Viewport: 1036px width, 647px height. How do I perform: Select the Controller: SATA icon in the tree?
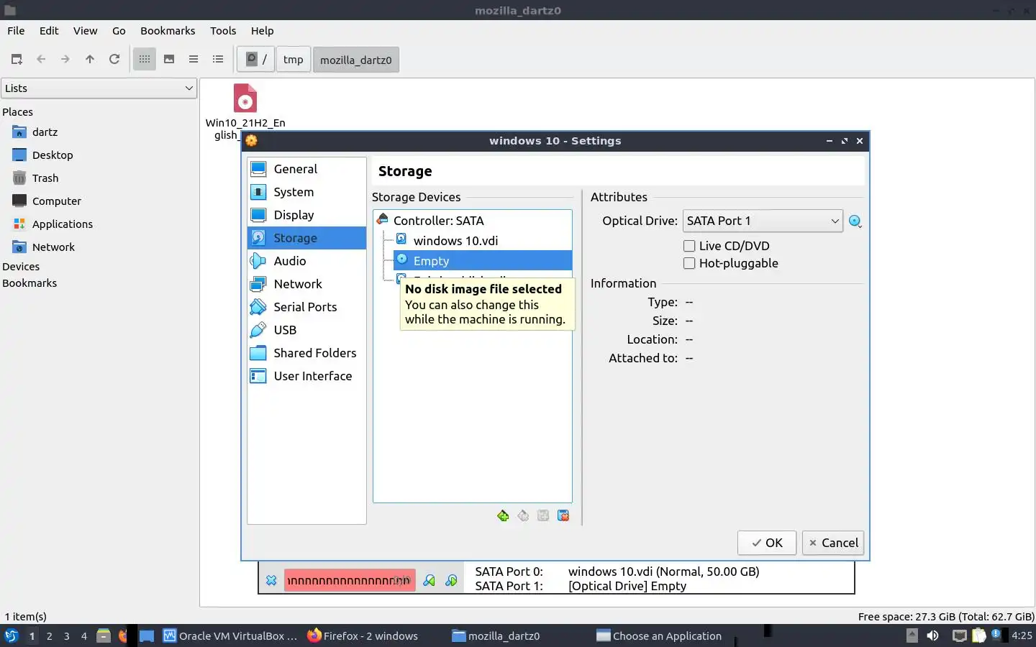(x=383, y=219)
